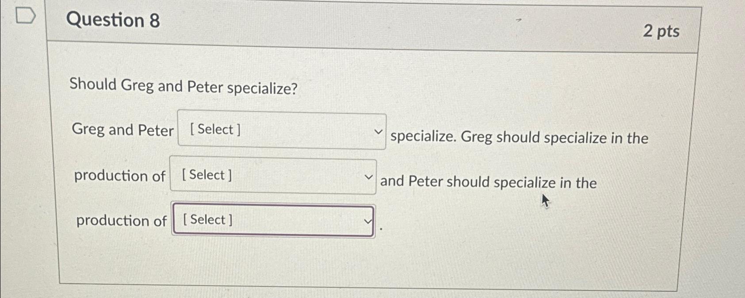Click the down arrow in the highlighted dropdown
745x298 pixels.
click(x=367, y=221)
